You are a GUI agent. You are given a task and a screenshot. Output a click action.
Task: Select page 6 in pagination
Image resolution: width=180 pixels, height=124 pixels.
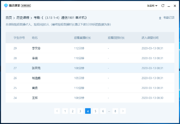[x=103, y=111]
